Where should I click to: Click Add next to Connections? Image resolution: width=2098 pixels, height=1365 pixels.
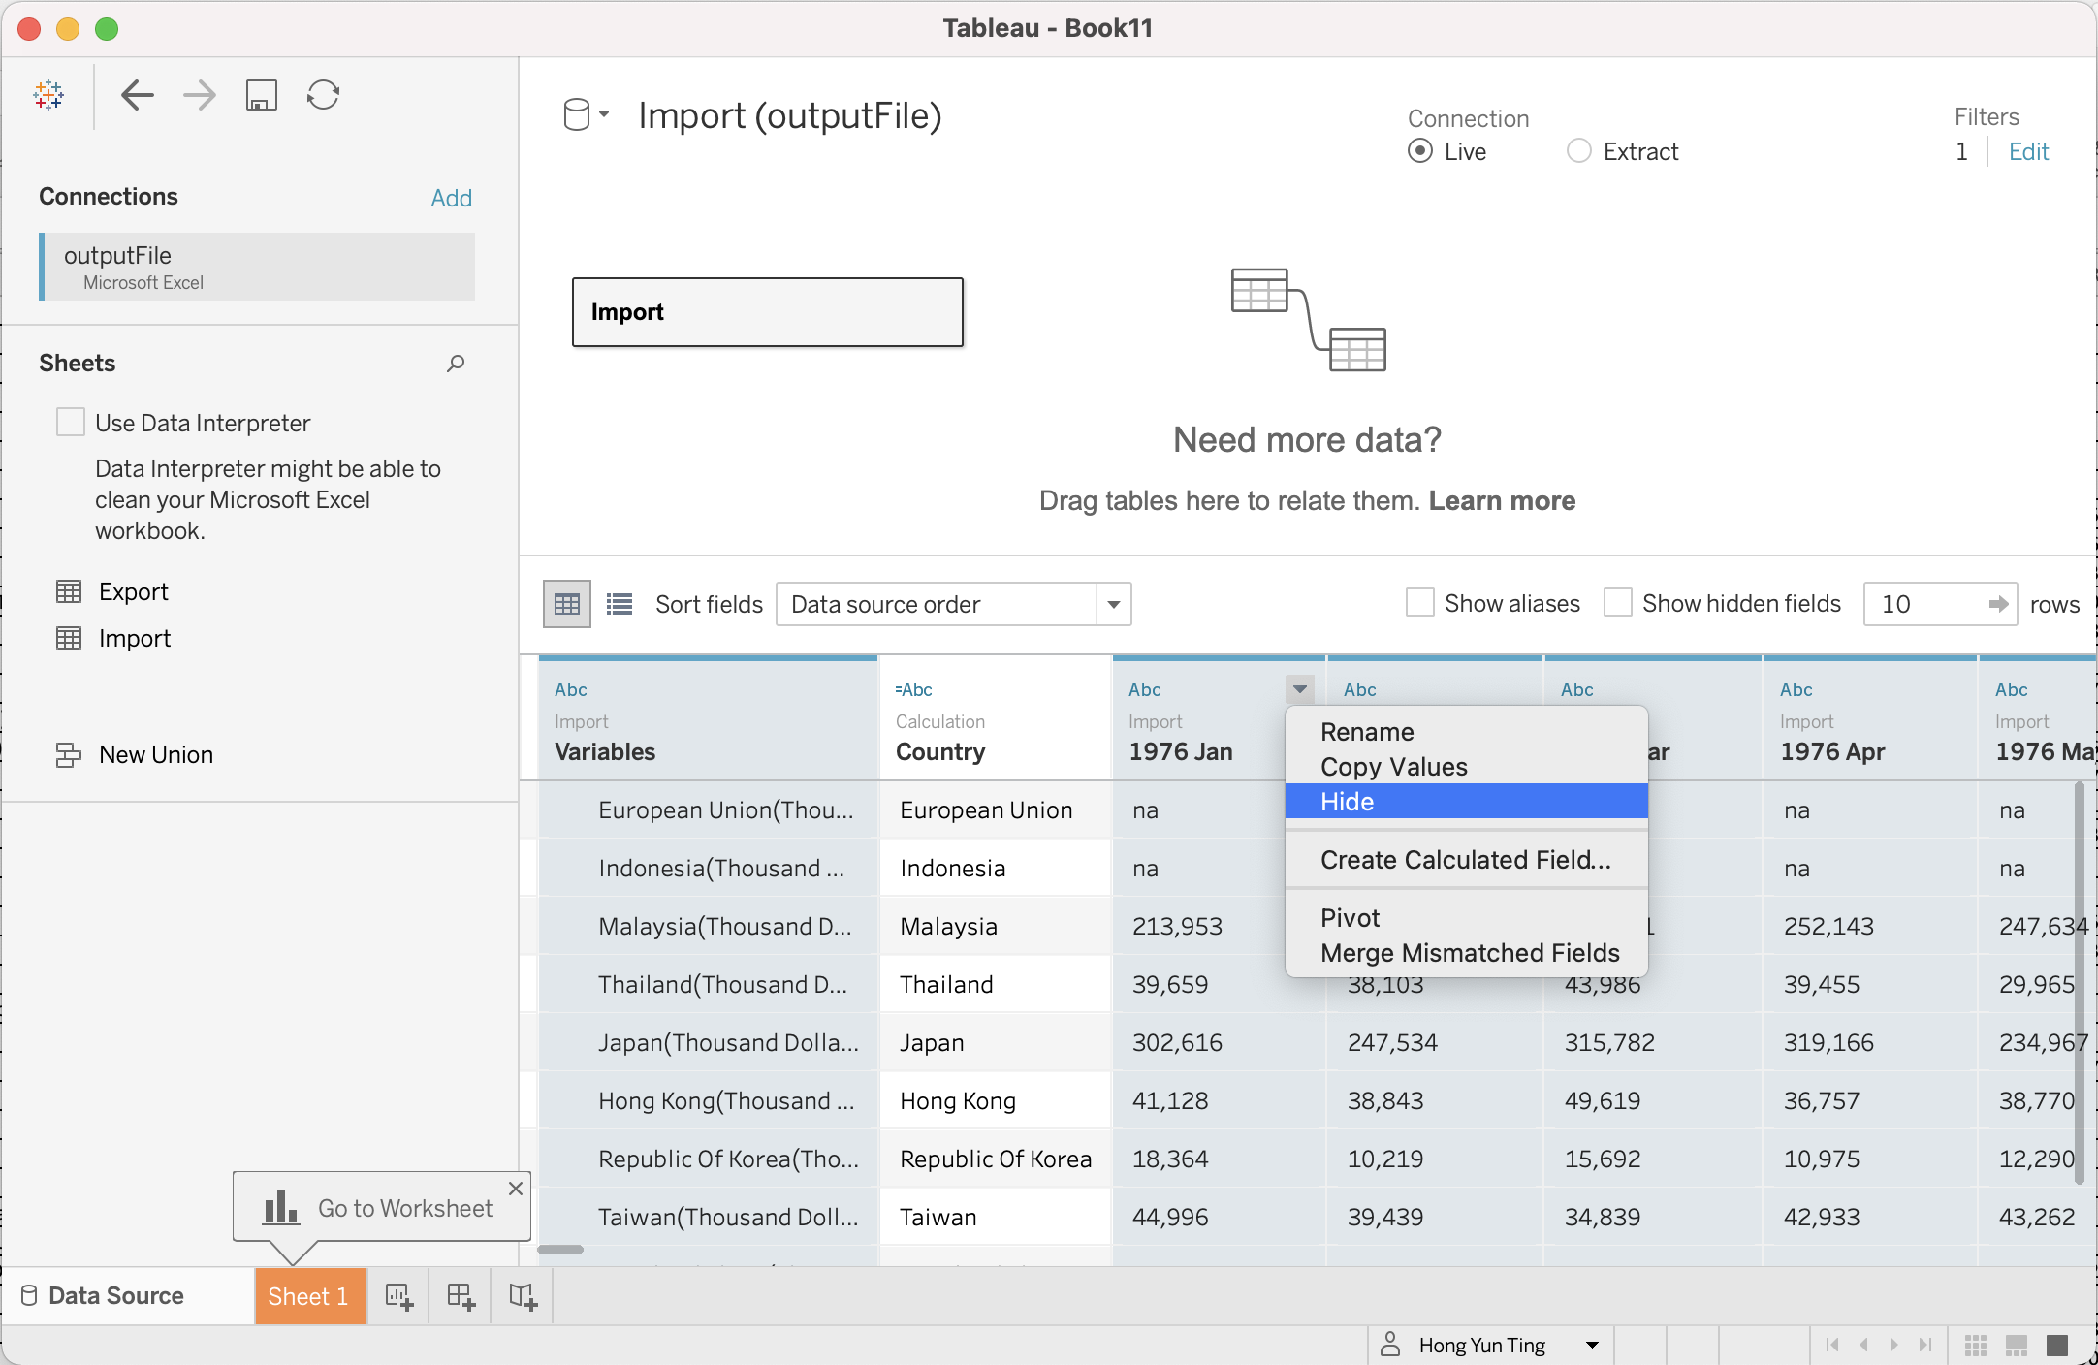(451, 198)
